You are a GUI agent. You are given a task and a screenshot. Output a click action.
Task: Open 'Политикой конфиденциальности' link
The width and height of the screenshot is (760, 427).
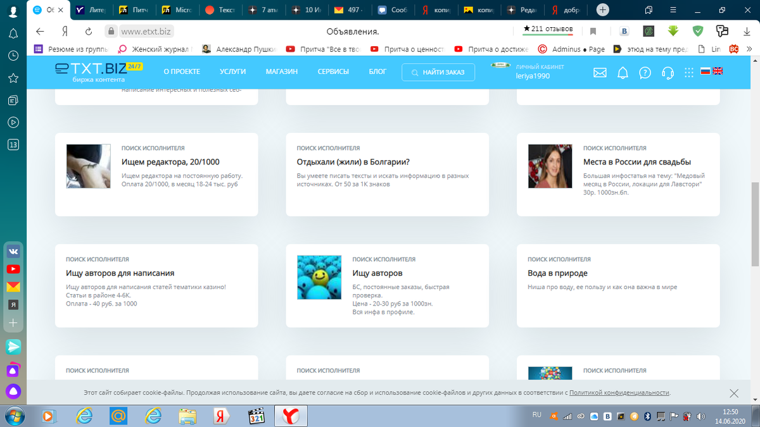(x=619, y=393)
